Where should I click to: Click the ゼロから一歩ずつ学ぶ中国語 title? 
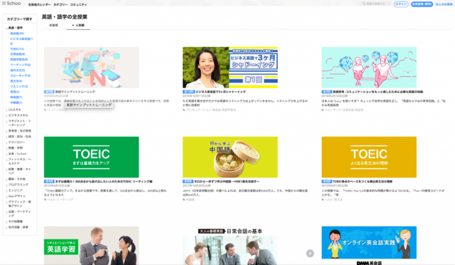(226, 181)
